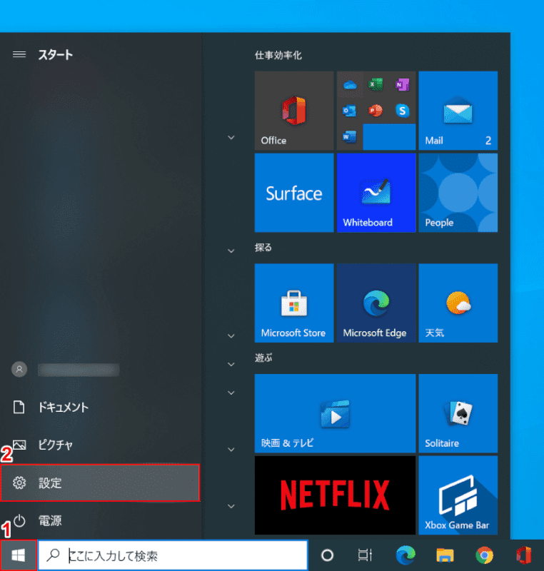Screen dimensions: 544x571
Task: Expand the chevron beside the 遊ぶ heading
Action: [231, 364]
